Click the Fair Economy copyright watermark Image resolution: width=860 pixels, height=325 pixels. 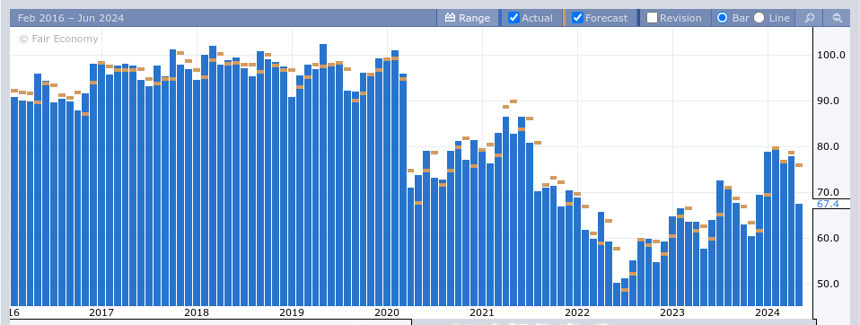(x=58, y=39)
